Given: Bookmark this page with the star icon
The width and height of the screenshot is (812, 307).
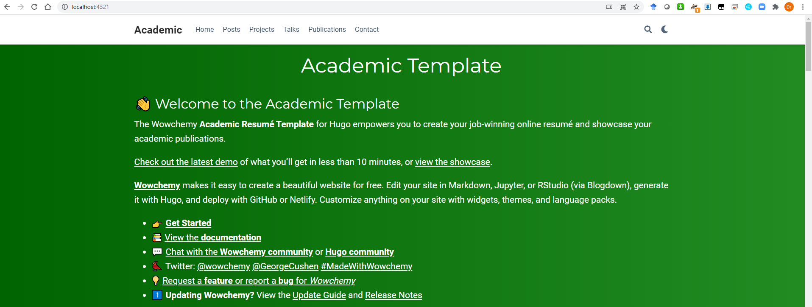Looking at the screenshot, I should (636, 7).
